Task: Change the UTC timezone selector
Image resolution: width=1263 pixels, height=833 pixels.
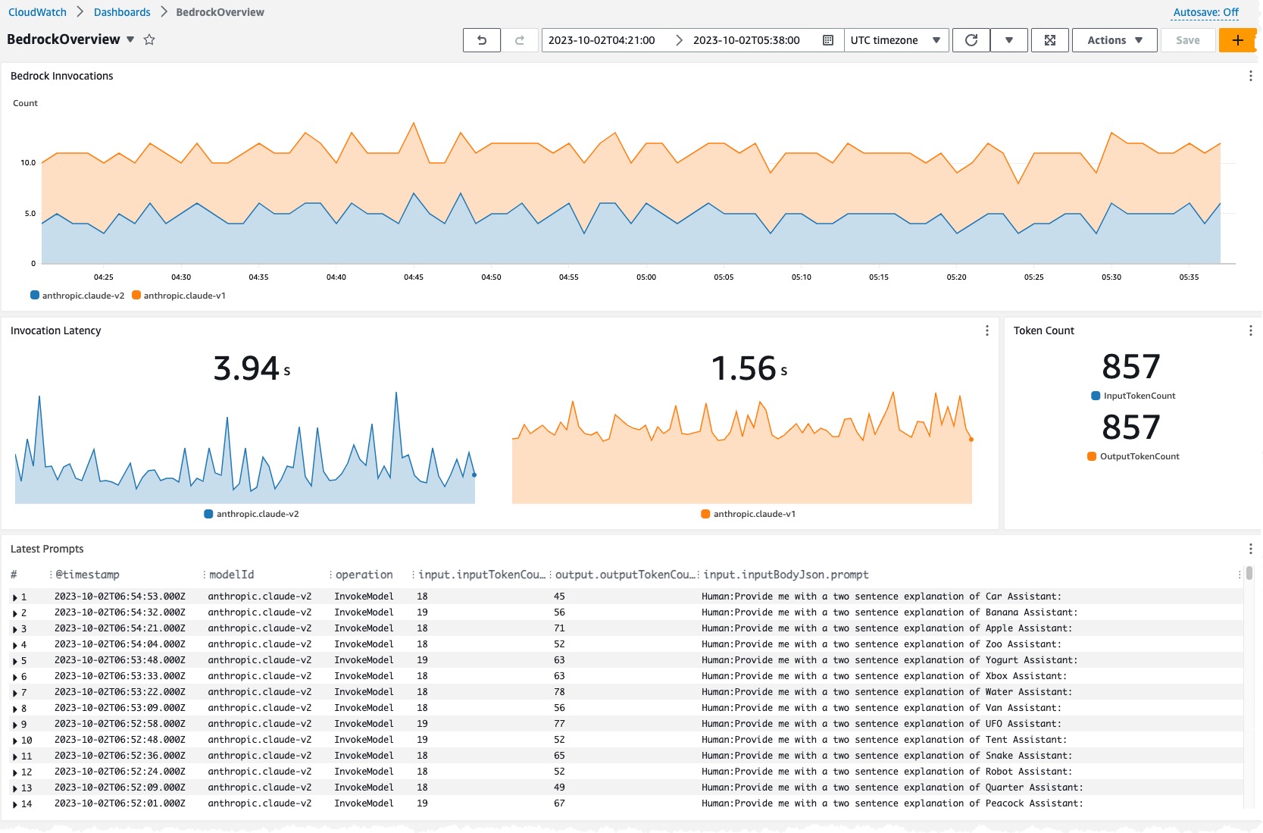Action: point(896,40)
